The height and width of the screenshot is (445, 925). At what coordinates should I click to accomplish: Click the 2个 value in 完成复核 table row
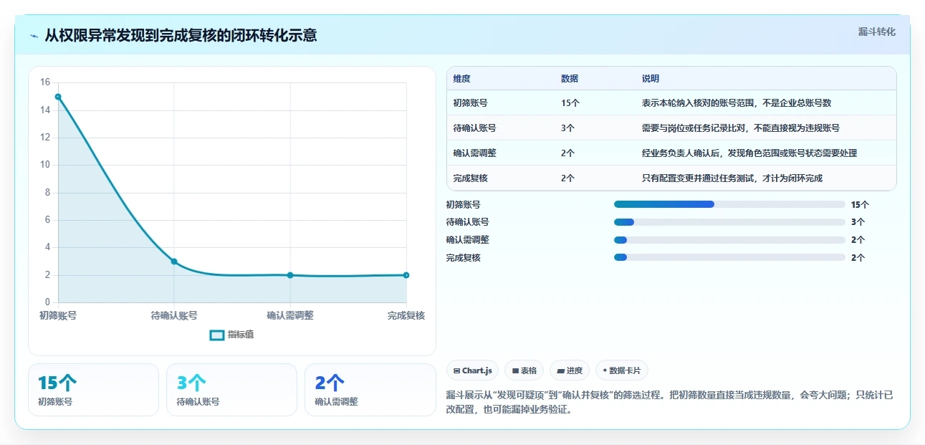pyautogui.click(x=568, y=178)
